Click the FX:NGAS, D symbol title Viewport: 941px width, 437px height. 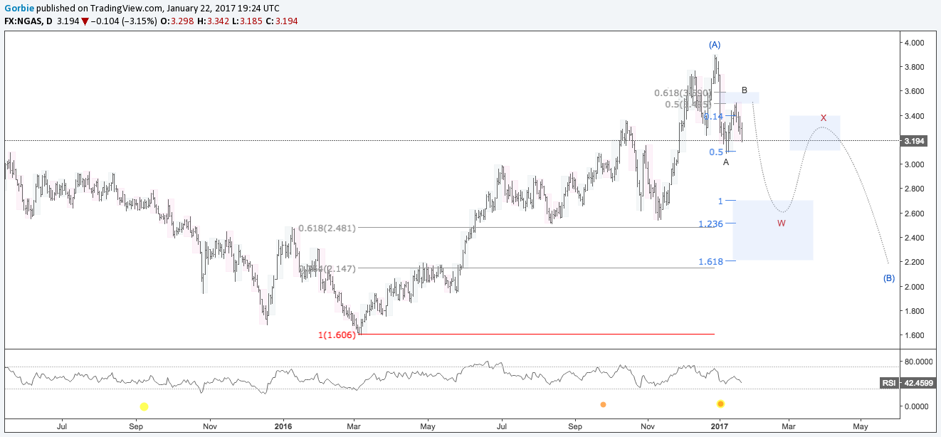[28, 21]
